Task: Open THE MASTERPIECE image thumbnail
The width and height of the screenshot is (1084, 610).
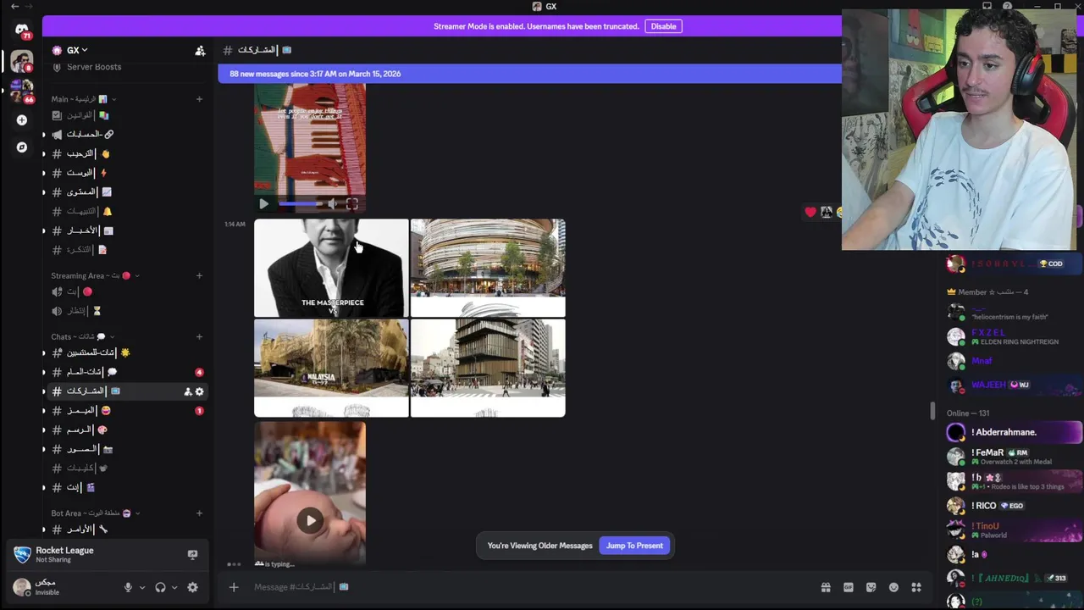Action: (x=331, y=268)
